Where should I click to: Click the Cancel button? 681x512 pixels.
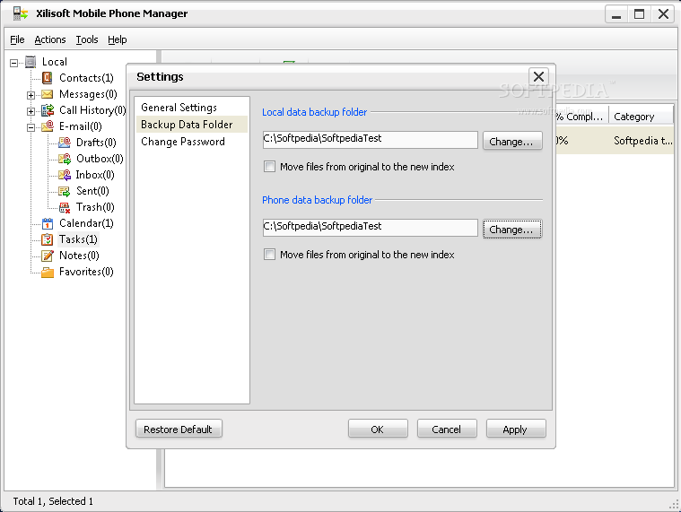pos(447,430)
